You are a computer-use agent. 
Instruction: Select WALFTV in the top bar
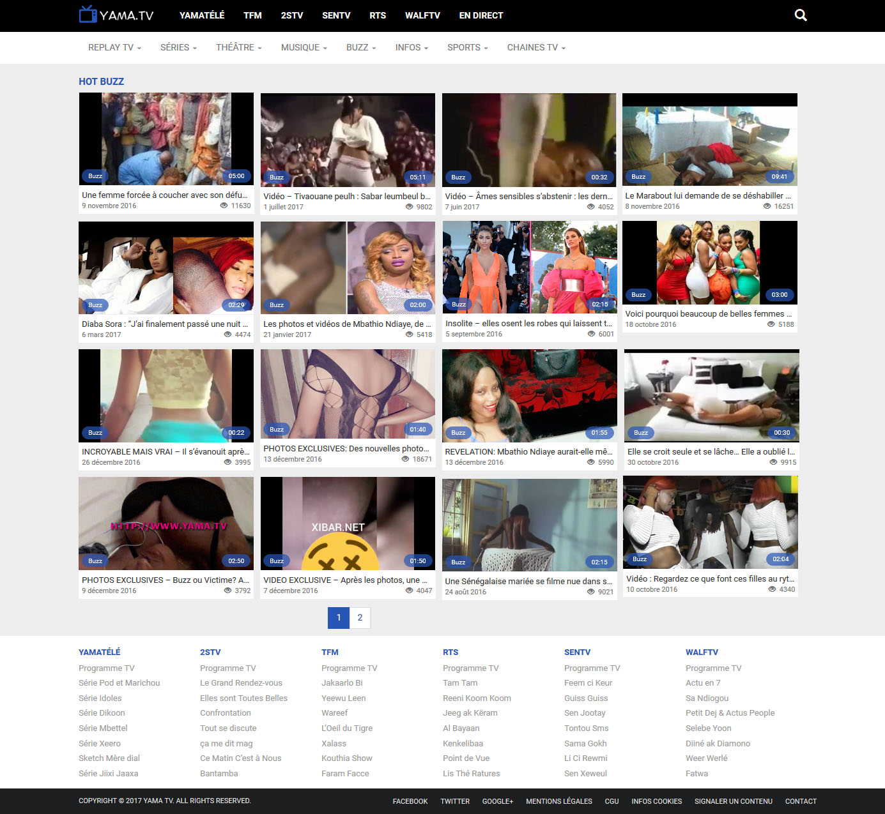(x=422, y=15)
